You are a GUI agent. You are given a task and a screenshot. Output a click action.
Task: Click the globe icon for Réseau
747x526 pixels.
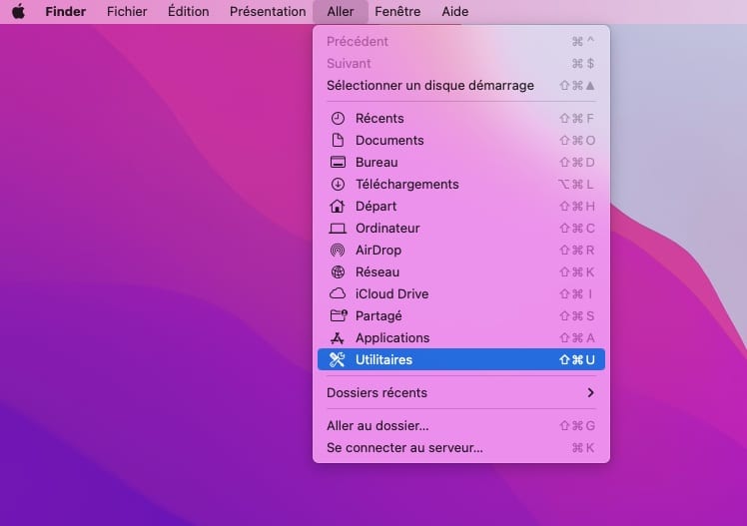pos(338,271)
